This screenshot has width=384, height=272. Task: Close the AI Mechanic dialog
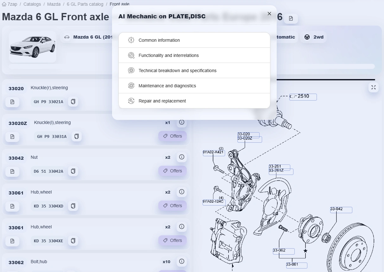coord(269,14)
